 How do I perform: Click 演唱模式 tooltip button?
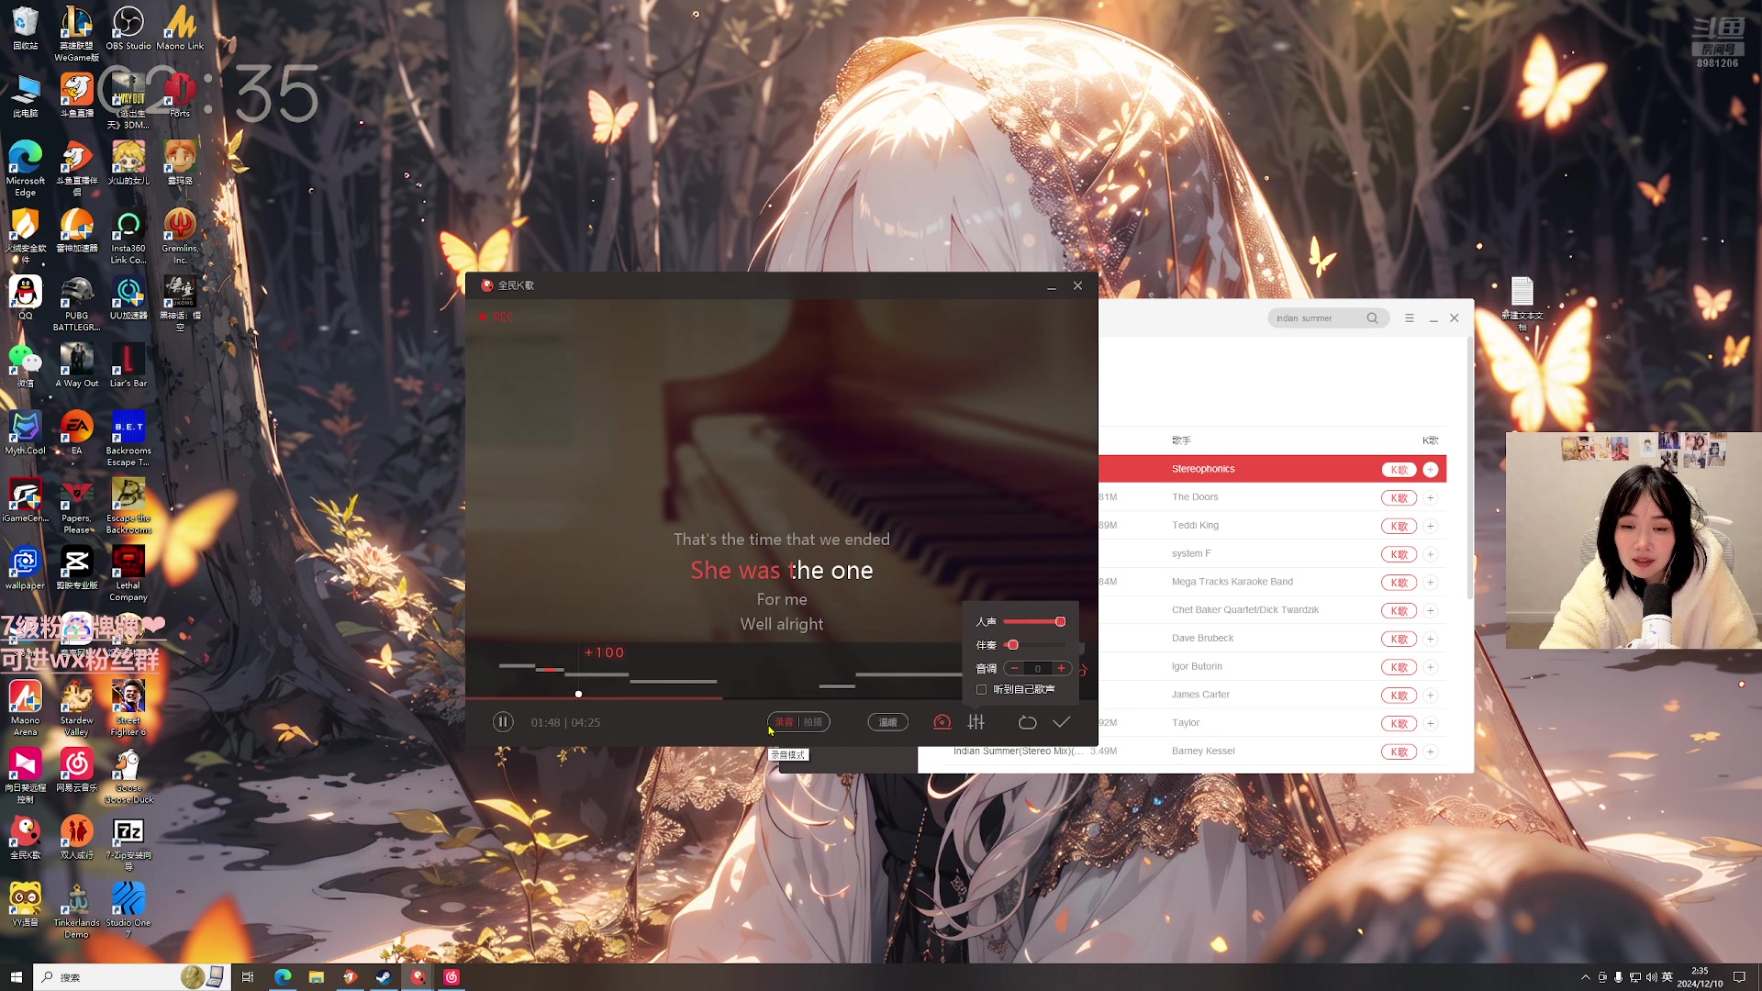coord(786,754)
